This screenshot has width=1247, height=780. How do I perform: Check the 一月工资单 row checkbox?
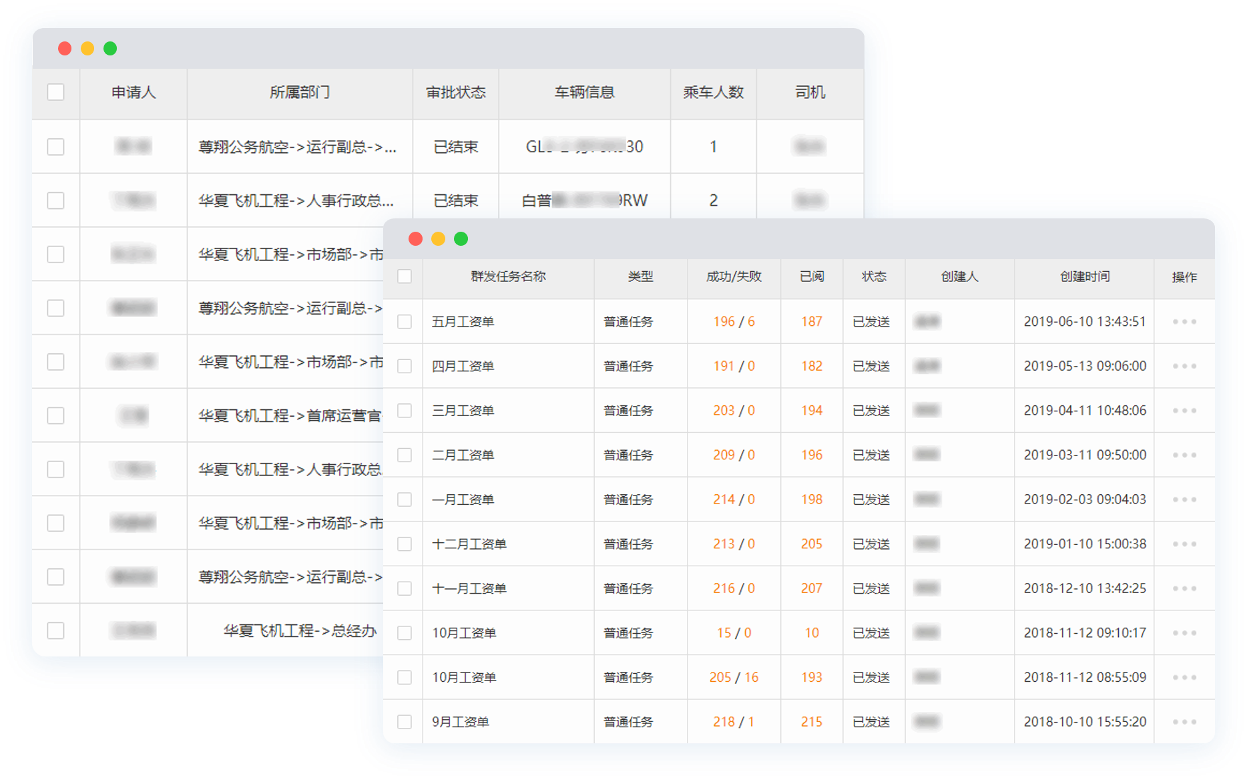(x=405, y=500)
